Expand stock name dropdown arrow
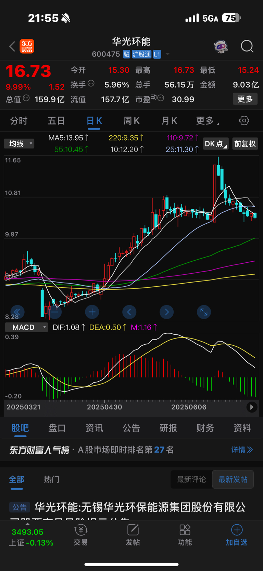Viewport: 263px width, 571px height. tap(167, 54)
